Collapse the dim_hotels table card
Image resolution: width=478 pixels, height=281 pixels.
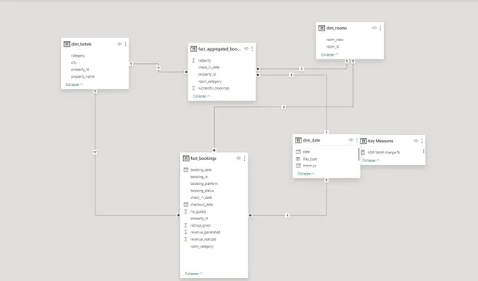click(74, 84)
